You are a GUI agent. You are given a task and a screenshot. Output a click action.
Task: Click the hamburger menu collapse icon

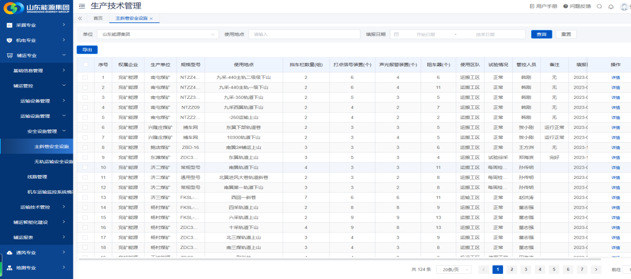(x=82, y=6)
